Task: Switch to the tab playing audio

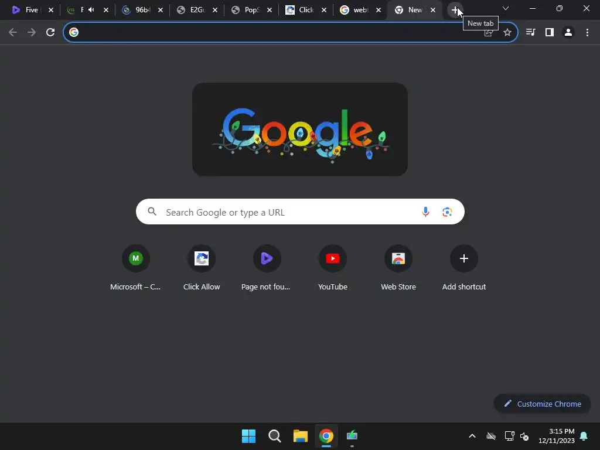Action: (79, 11)
